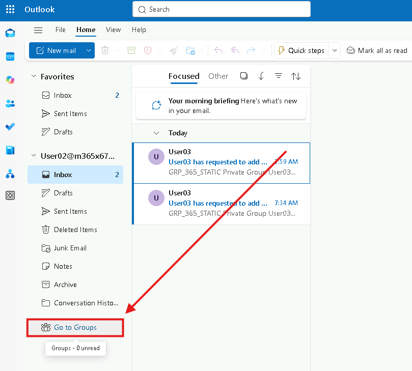Screen dimensions: 412x371
Task: Open the Conversation History folder
Action: pos(75,303)
